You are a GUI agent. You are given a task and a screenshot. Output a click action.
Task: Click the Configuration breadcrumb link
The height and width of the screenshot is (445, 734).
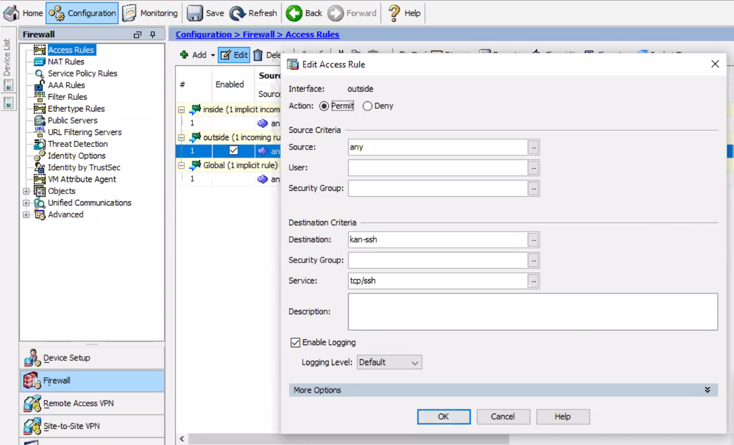[x=203, y=35]
